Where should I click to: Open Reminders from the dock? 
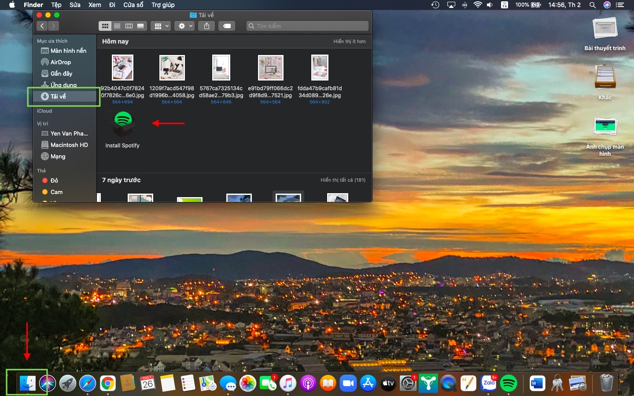tap(188, 383)
